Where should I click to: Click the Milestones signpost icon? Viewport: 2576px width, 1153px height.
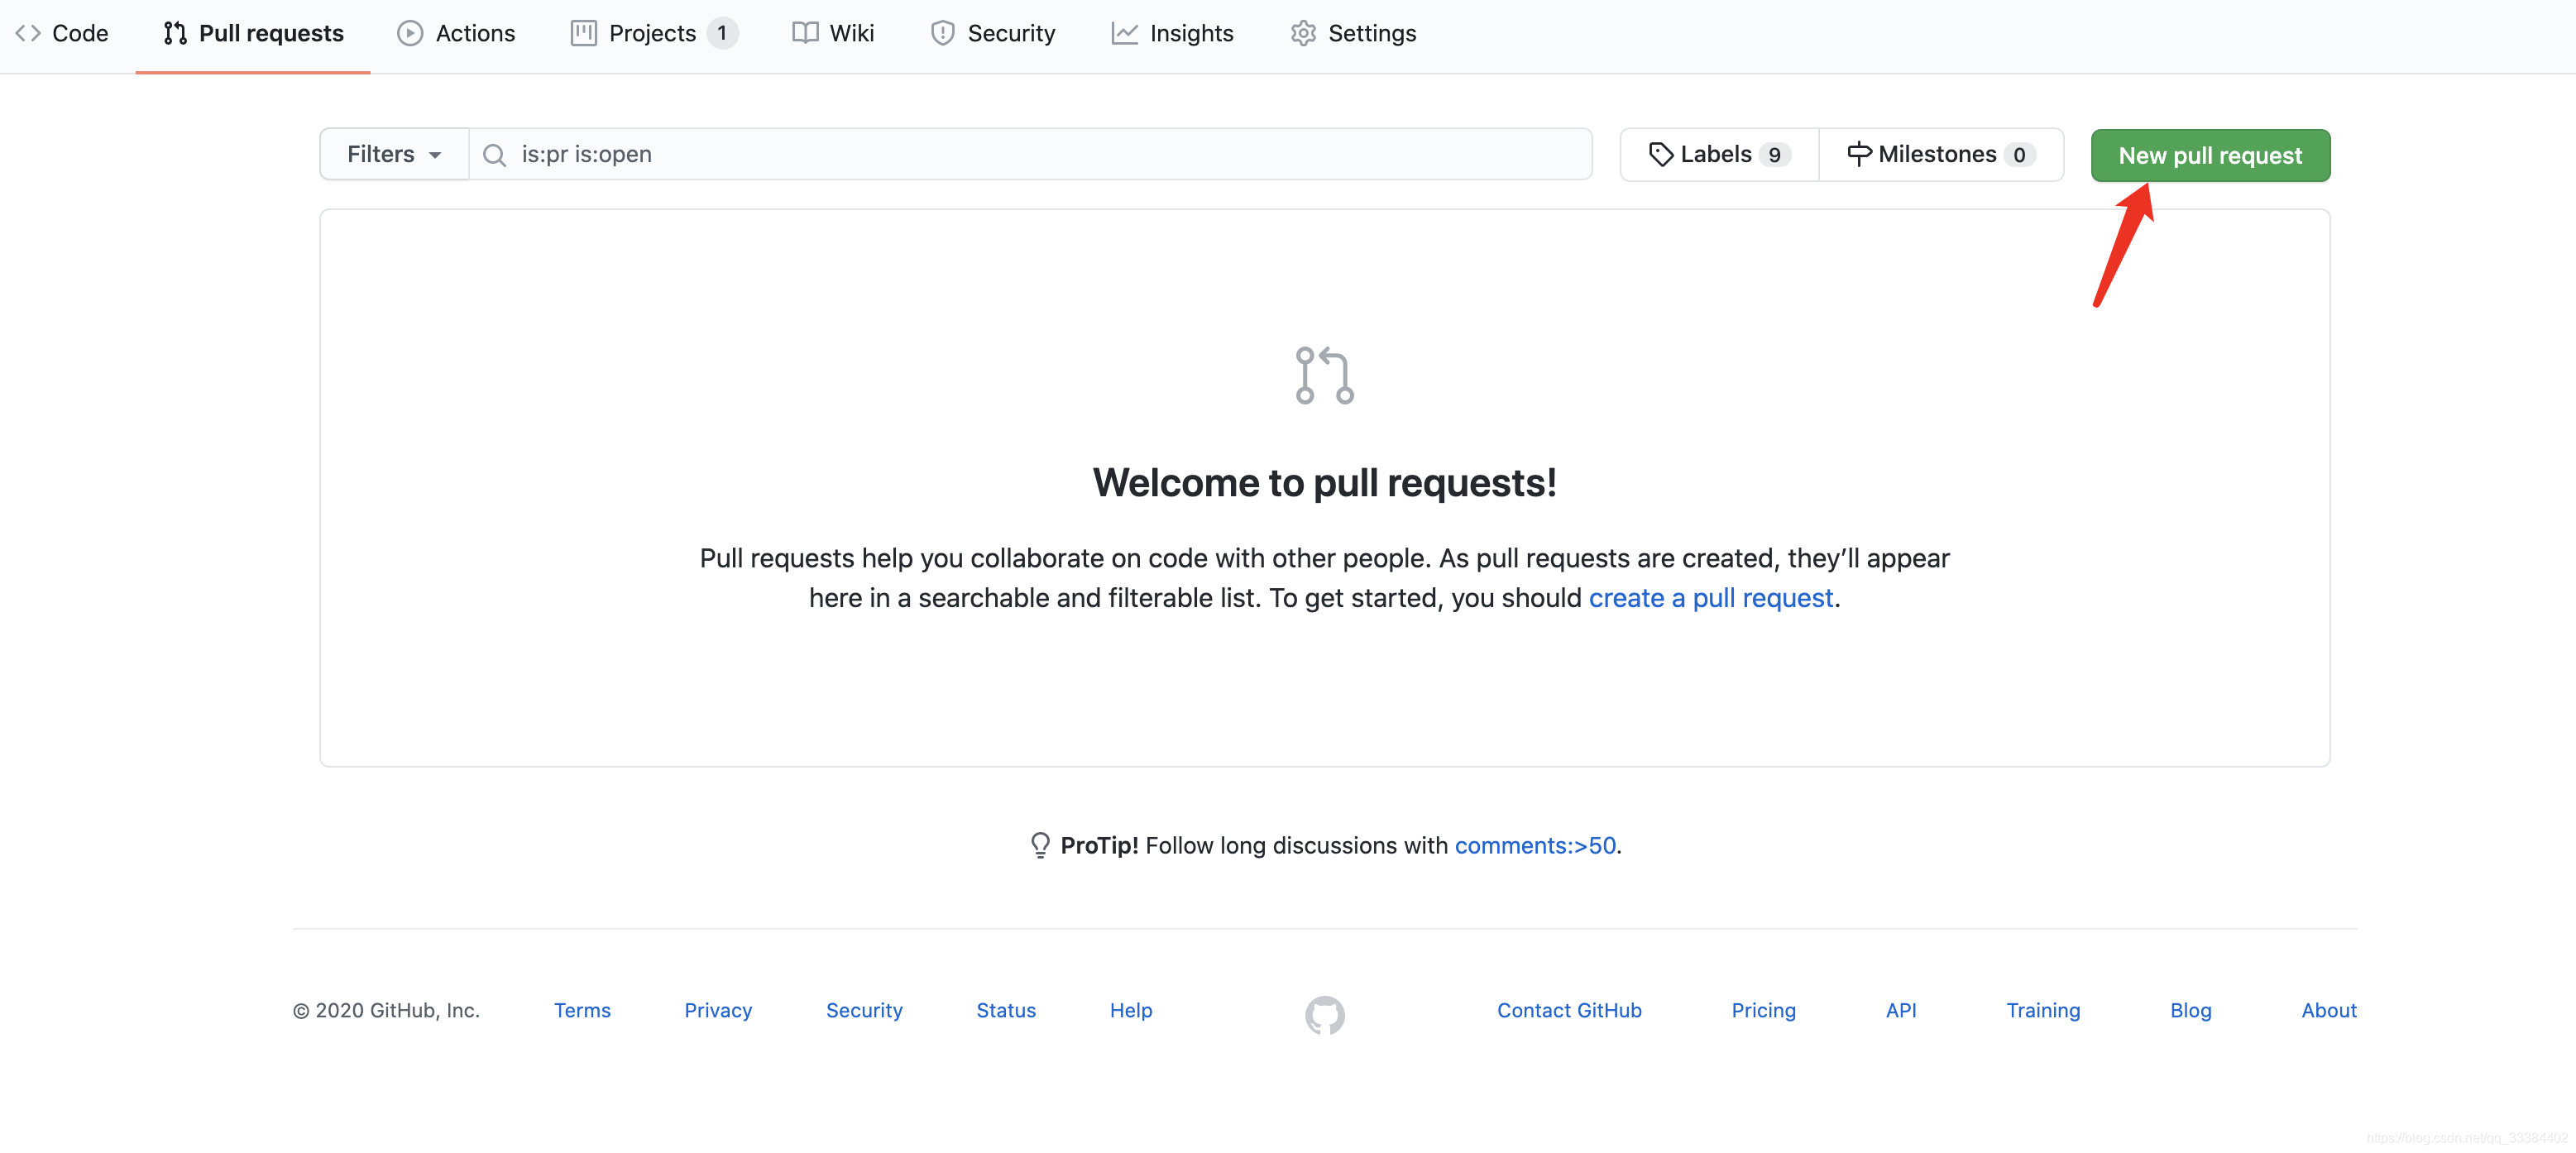(x=1858, y=154)
